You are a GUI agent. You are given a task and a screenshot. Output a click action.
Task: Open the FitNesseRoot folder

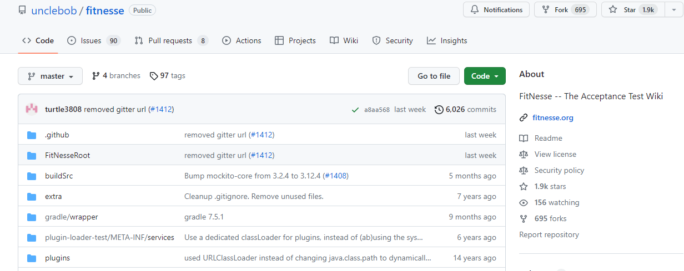[x=67, y=155]
